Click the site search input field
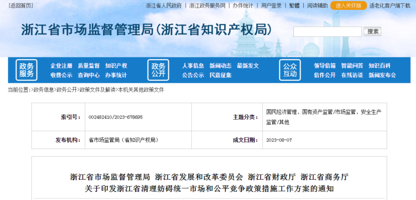This screenshot has width=416, height=200. click(327, 31)
